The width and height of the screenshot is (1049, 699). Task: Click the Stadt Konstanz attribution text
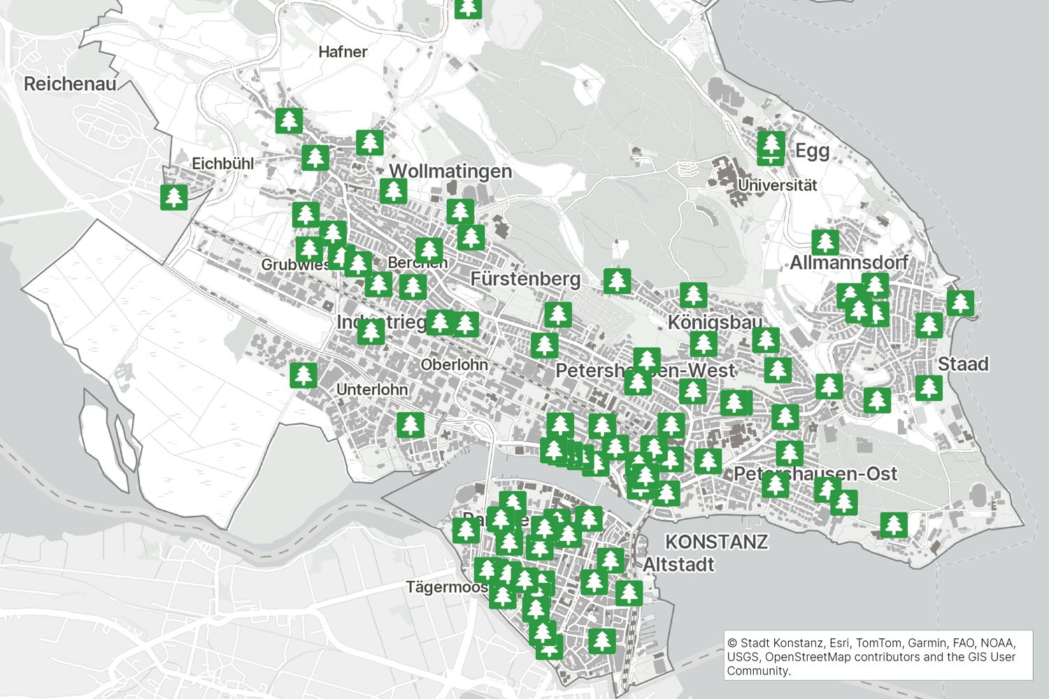click(x=775, y=643)
